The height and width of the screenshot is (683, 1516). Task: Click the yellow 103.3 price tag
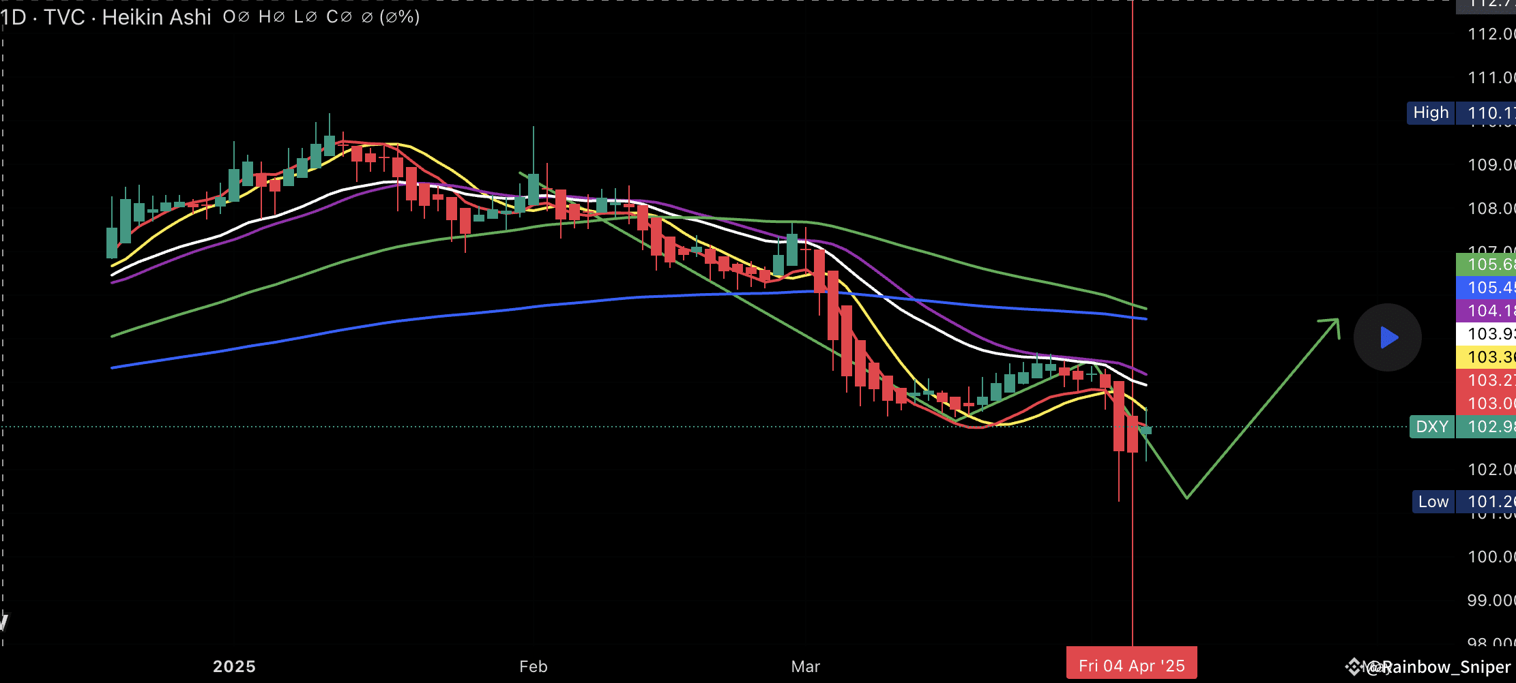[x=1486, y=357]
